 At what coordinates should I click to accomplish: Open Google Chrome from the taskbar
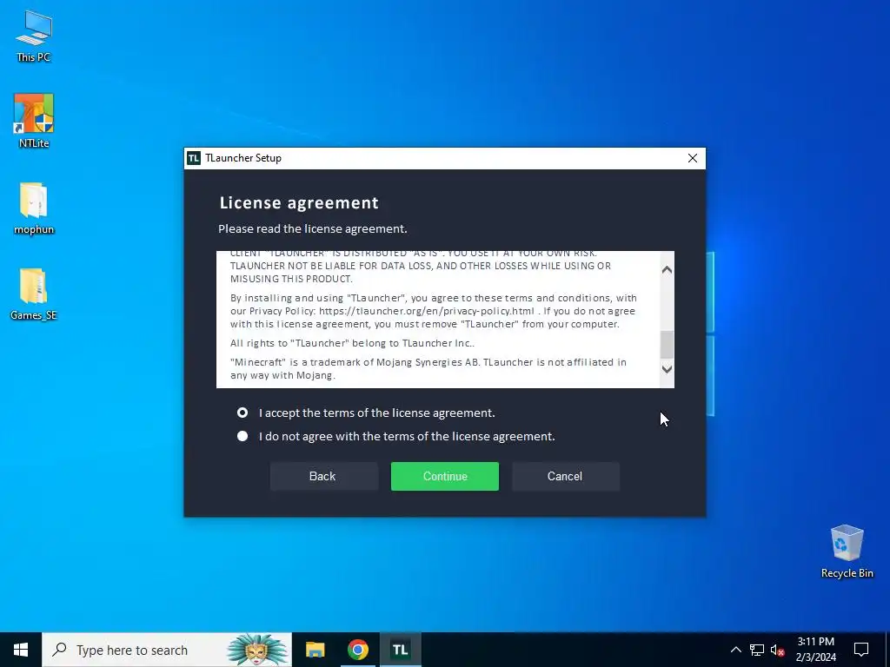click(357, 650)
